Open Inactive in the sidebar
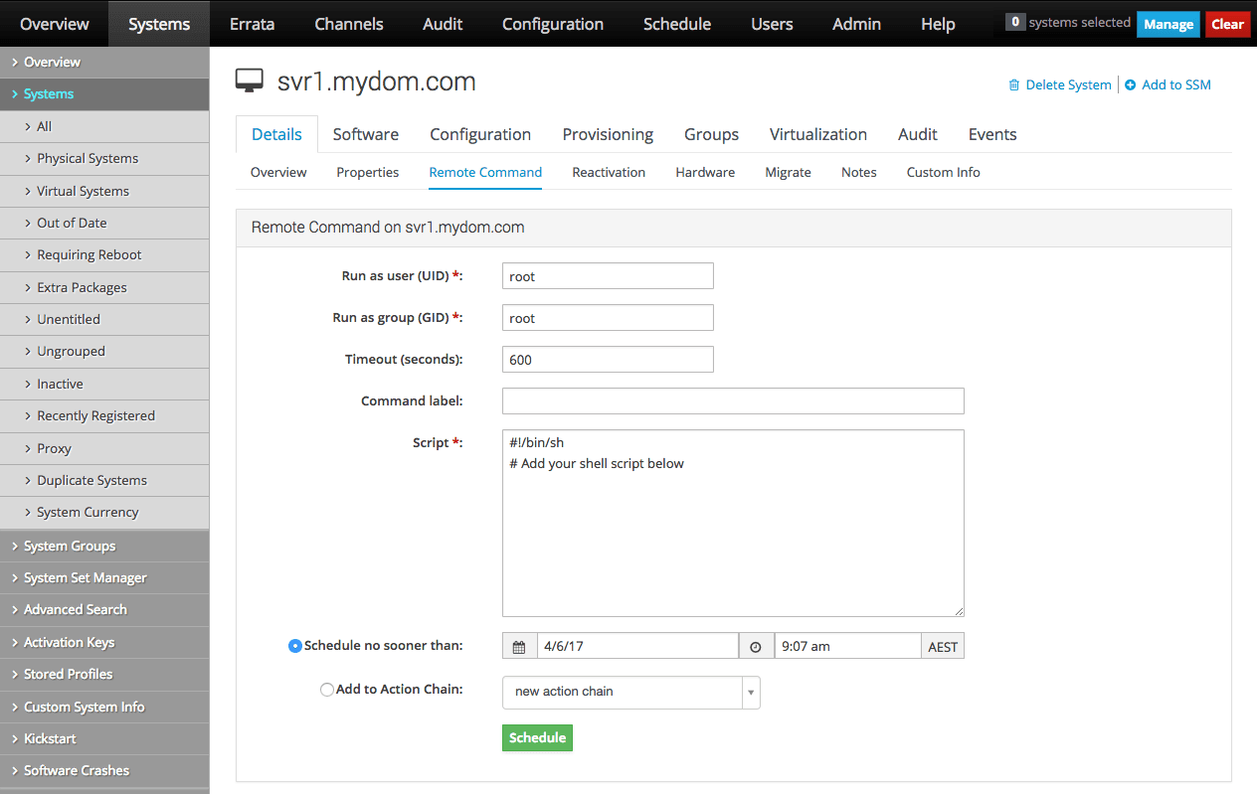 [x=104, y=384]
